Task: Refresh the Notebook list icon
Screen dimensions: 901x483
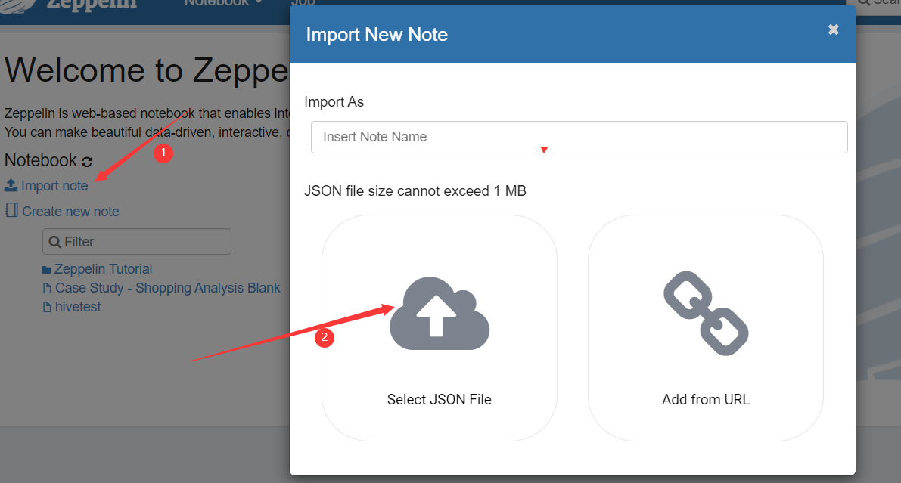Action: click(x=87, y=162)
